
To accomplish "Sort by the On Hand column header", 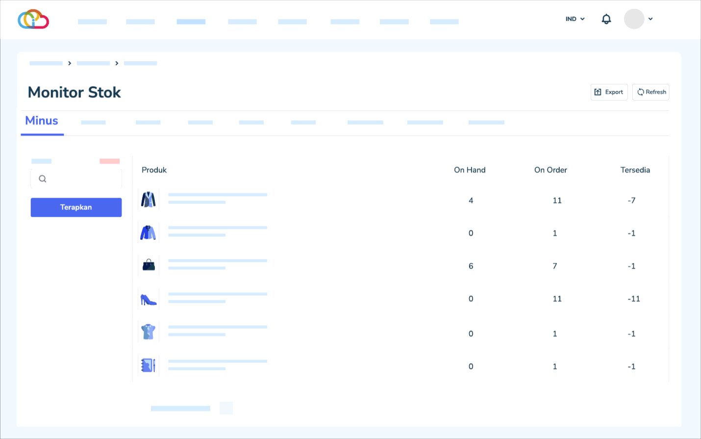I will point(469,170).
